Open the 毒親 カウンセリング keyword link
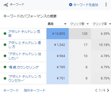This screenshot has height=96, width=111. coord(24,67)
